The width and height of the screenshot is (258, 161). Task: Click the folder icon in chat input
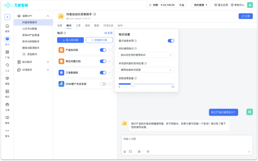tap(131, 152)
